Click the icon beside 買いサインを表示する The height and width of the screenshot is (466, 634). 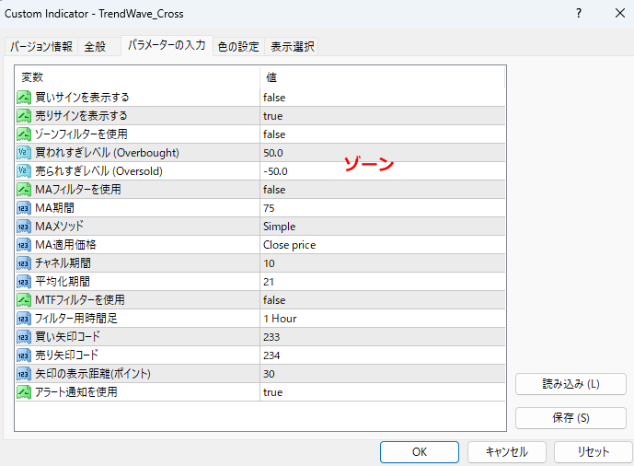point(24,98)
